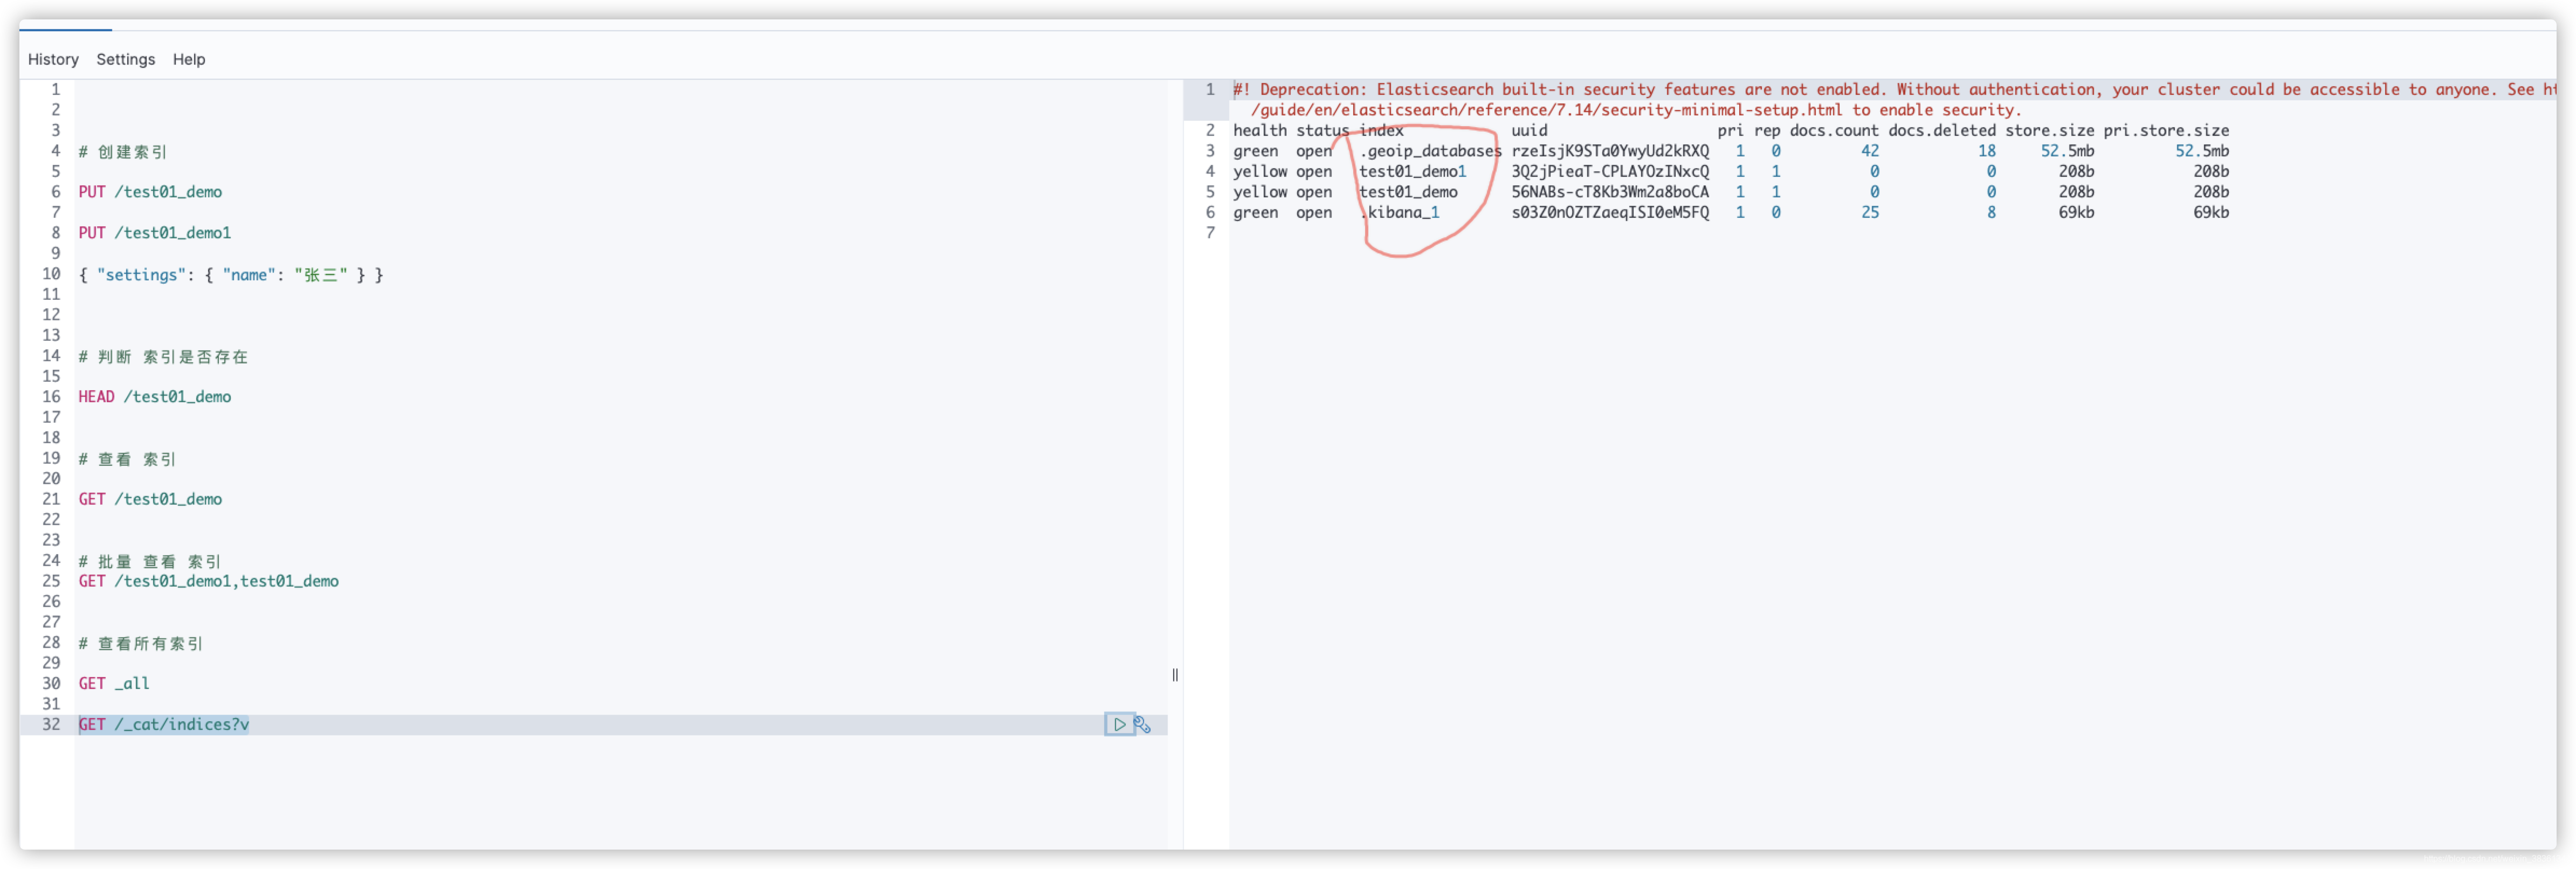
Task: Click the blog.csdn.net watermark link
Action: point(2496,858)
